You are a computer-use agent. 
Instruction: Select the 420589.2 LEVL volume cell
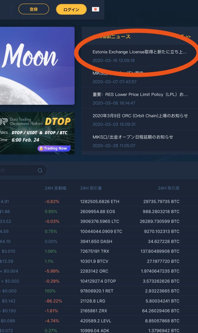tap(96, 321)
